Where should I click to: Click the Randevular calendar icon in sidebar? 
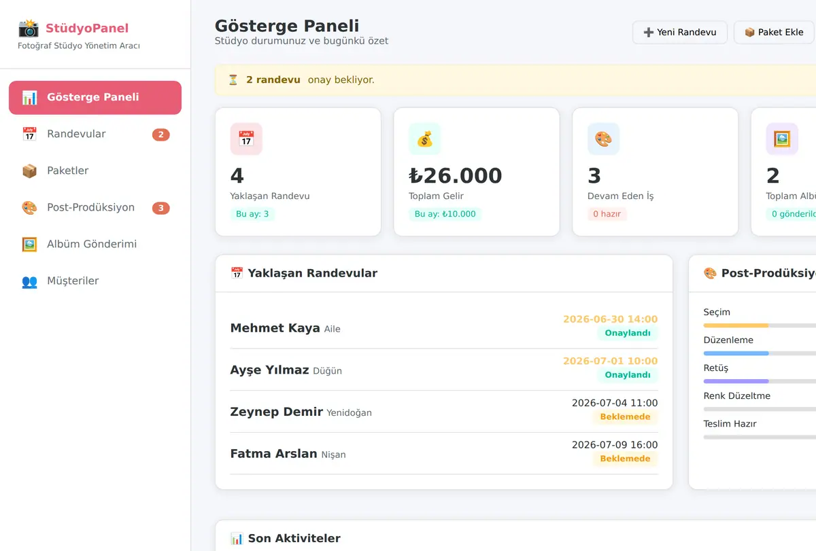[29, 134]
